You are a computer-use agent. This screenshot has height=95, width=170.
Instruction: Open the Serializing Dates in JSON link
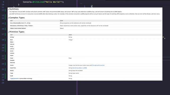point(80,68)
